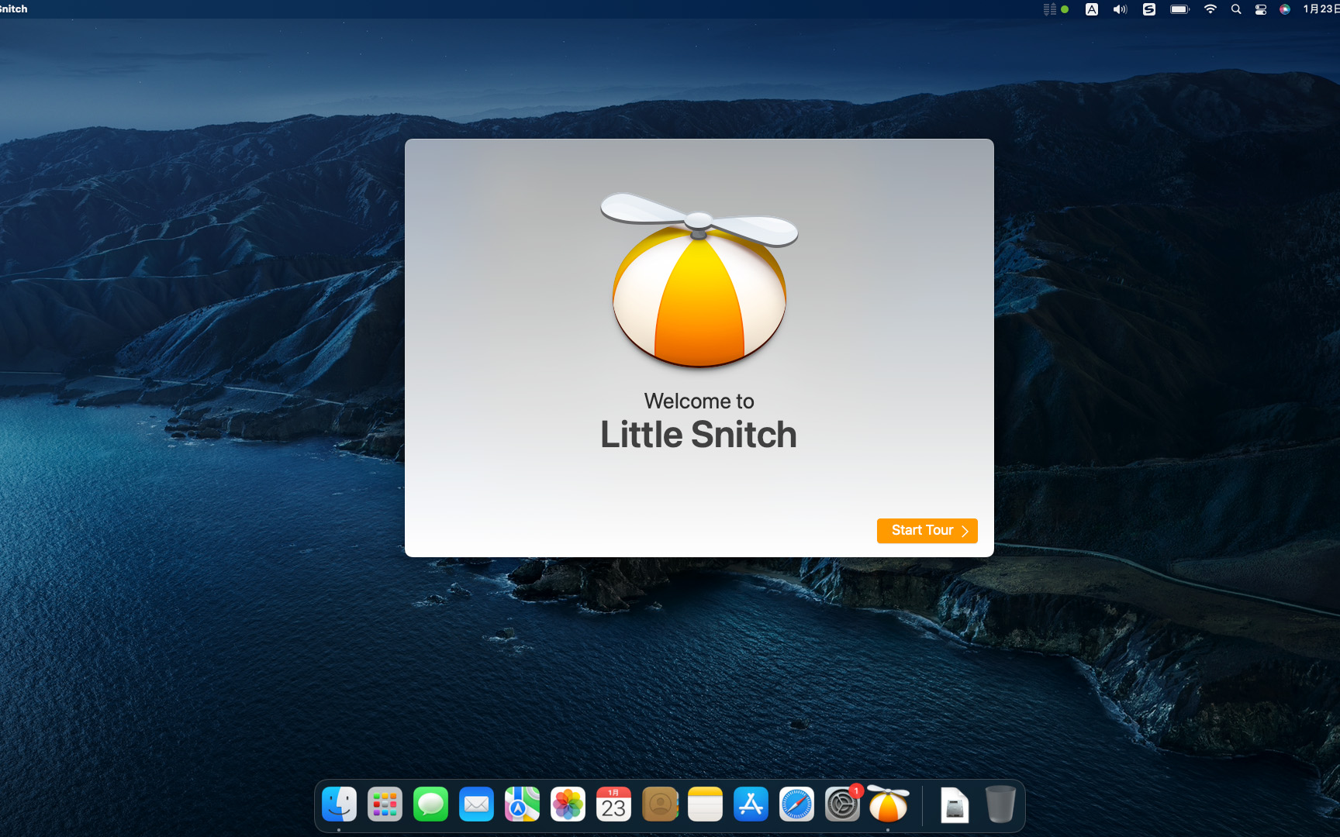Viewport: 1340px width, 837px height.
Task: Click Little Snitch network monitor status icon
Action: (1055, 9)
